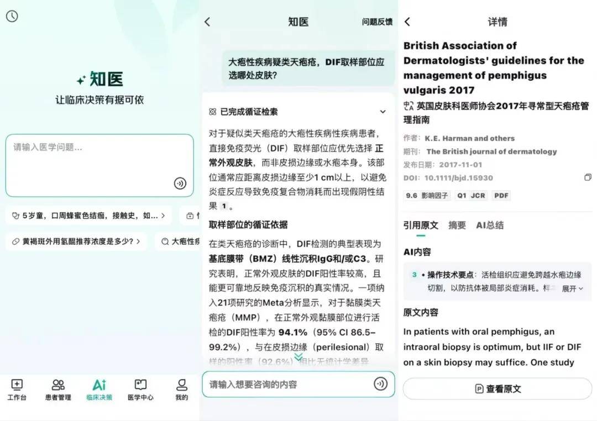Tap the Q1 JCR badge

pyautogui.click(x=471, y=196)
